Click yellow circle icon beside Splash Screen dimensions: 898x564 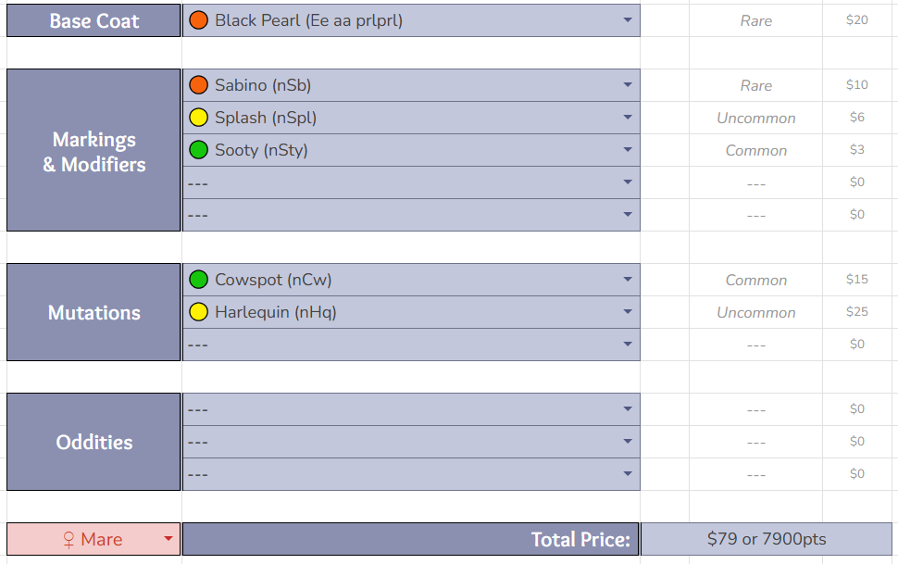click(x=198, y=118)
